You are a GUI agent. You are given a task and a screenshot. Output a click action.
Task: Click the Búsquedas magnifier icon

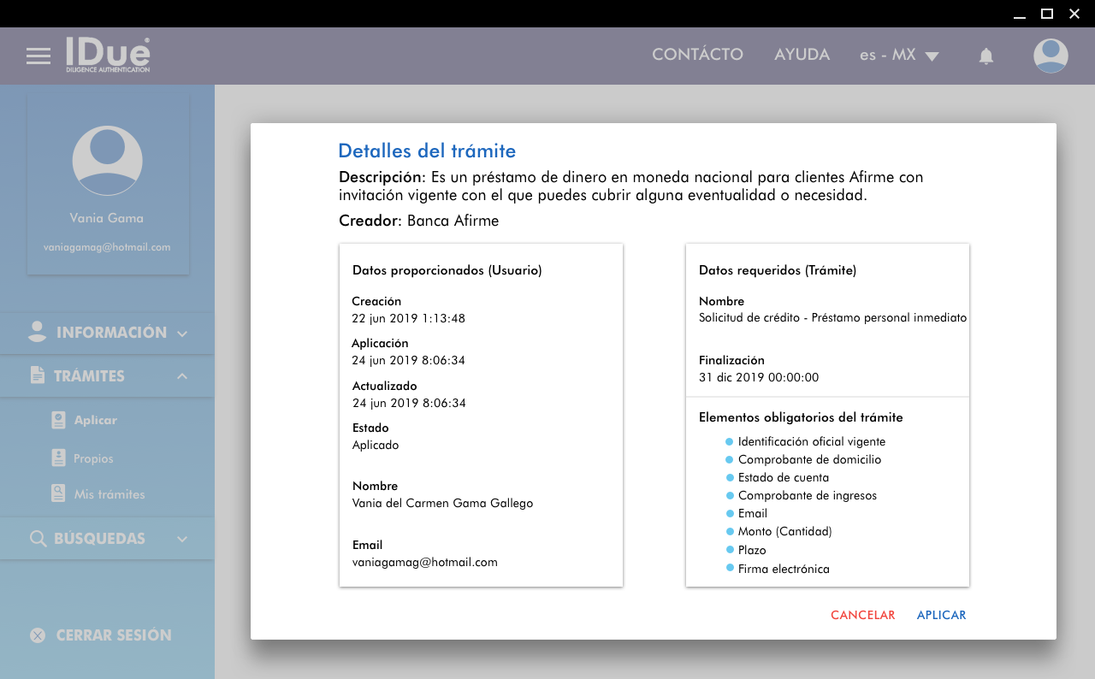[x=38, y=539]
